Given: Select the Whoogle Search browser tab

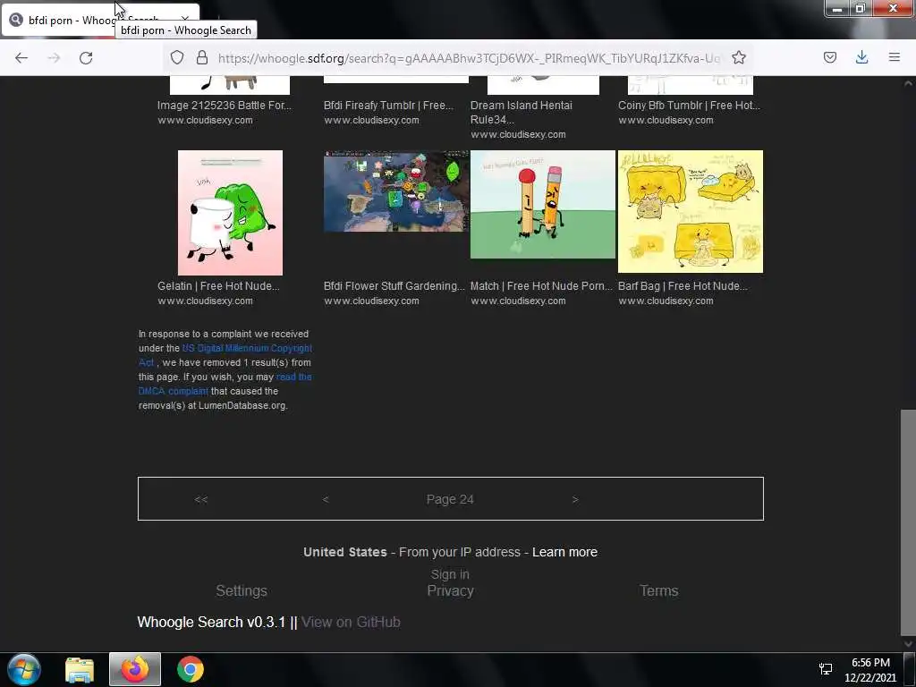Looking at the screenshot, I should (100, 20).
